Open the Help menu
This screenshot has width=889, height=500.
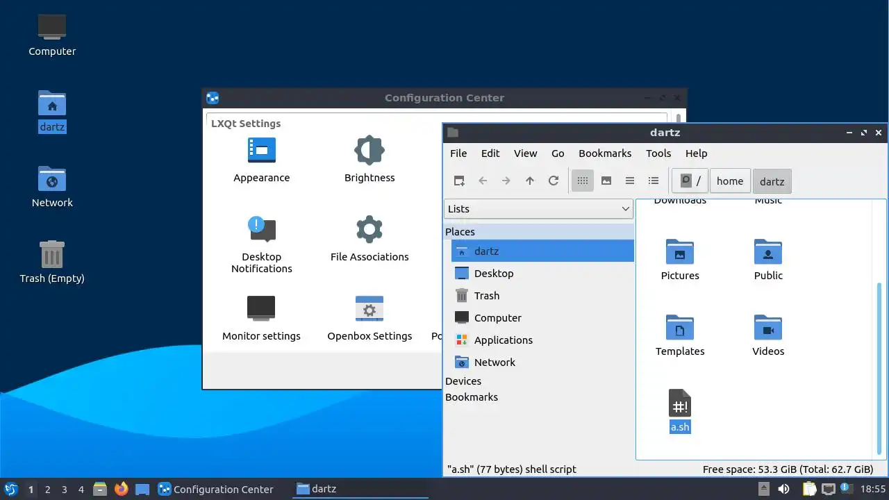coord(696,153)
